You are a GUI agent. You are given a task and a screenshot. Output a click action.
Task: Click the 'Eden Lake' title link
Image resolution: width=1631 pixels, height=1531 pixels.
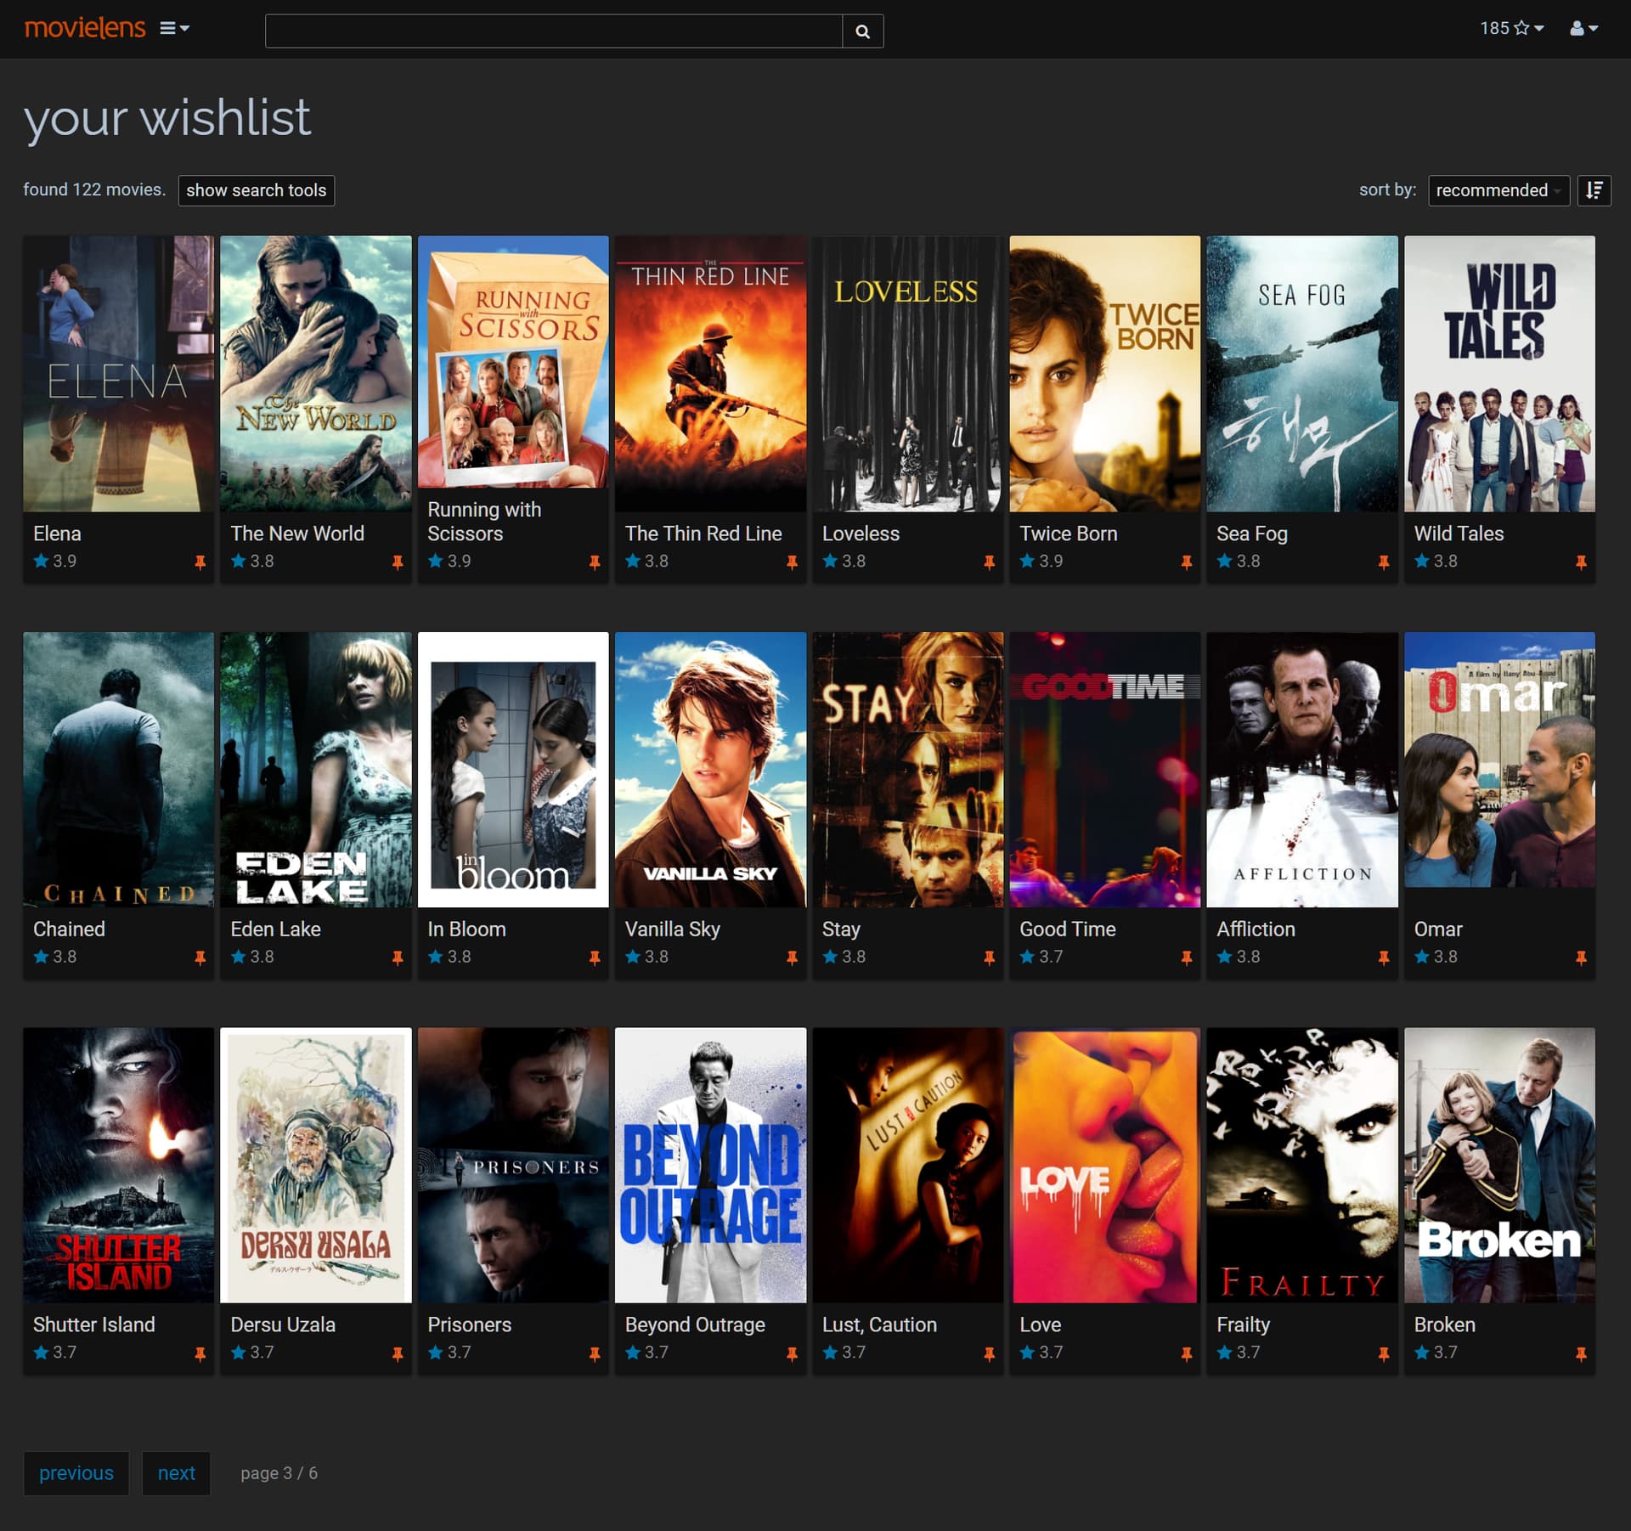click(275, 929)
